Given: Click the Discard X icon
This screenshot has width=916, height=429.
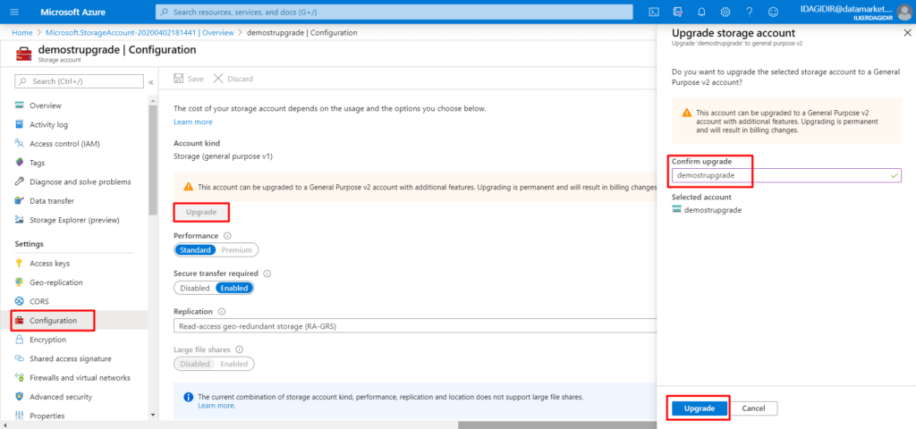Looking at the screenshot, I should tap(218, 79).
